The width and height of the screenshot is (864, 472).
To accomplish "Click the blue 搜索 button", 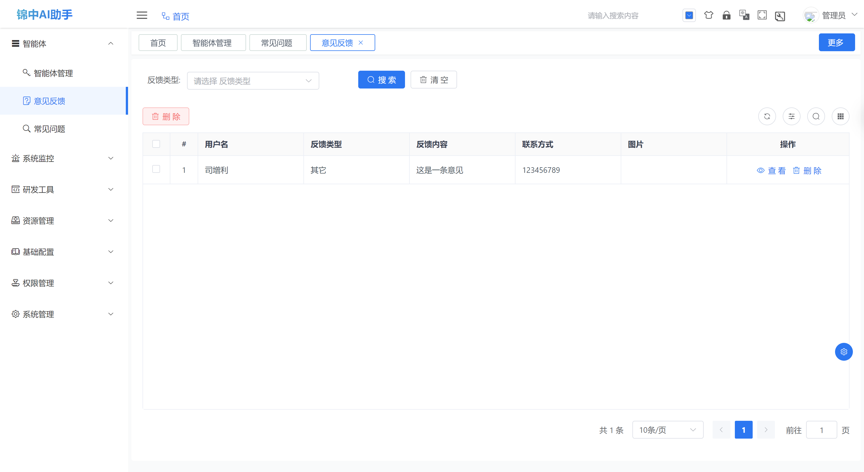I will point(381,80).
